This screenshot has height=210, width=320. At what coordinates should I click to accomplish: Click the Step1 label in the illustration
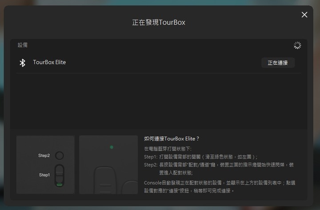tap(44, 175)
